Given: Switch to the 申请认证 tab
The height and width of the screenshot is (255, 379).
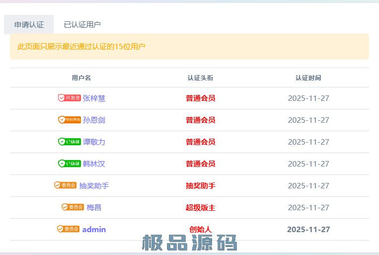Looking at the screenshot, I should pos(29,24).
